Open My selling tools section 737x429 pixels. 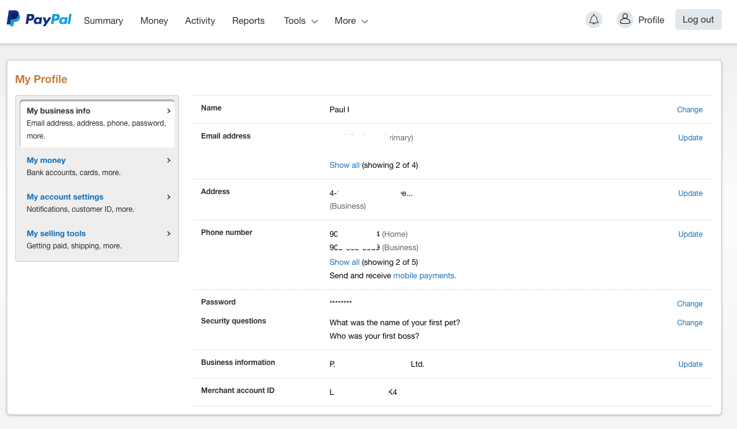click(56, 234)
